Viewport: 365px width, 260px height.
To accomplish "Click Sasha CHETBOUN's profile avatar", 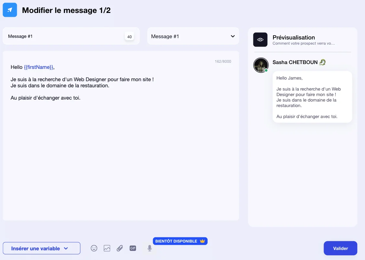I will coord(261,65).
